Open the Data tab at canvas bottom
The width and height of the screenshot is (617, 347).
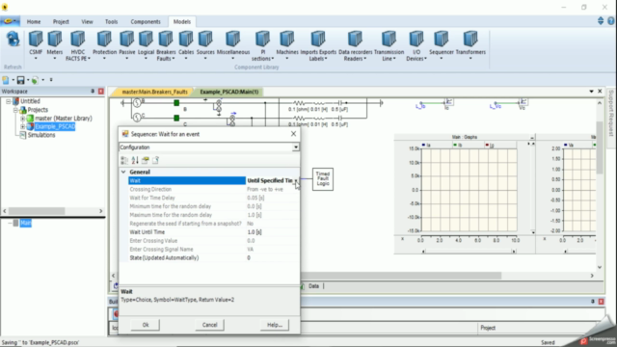click(313, 286)
